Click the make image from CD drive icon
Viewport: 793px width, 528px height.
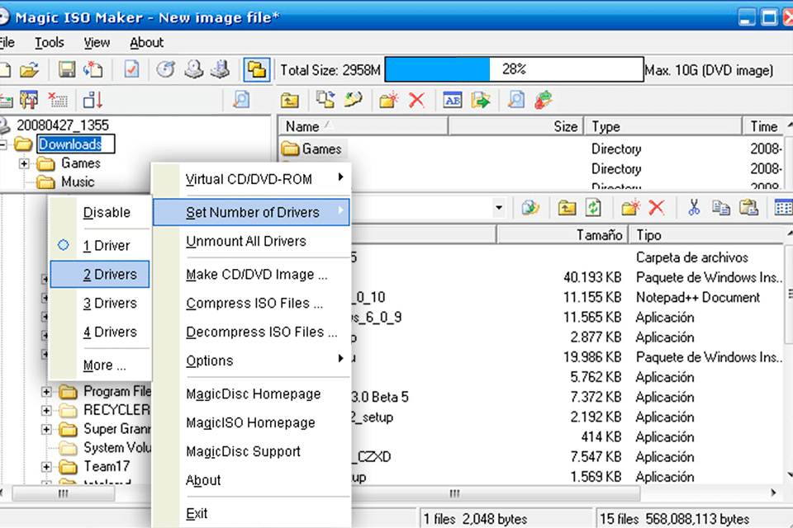pos(193,70)
